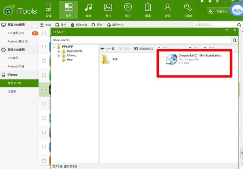The image size is (243, 169).
Task: Close the PPSSPP file window
Action: [234, 30]
